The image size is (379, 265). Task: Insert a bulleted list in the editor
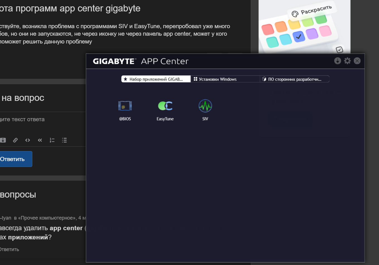pos(64,140)
